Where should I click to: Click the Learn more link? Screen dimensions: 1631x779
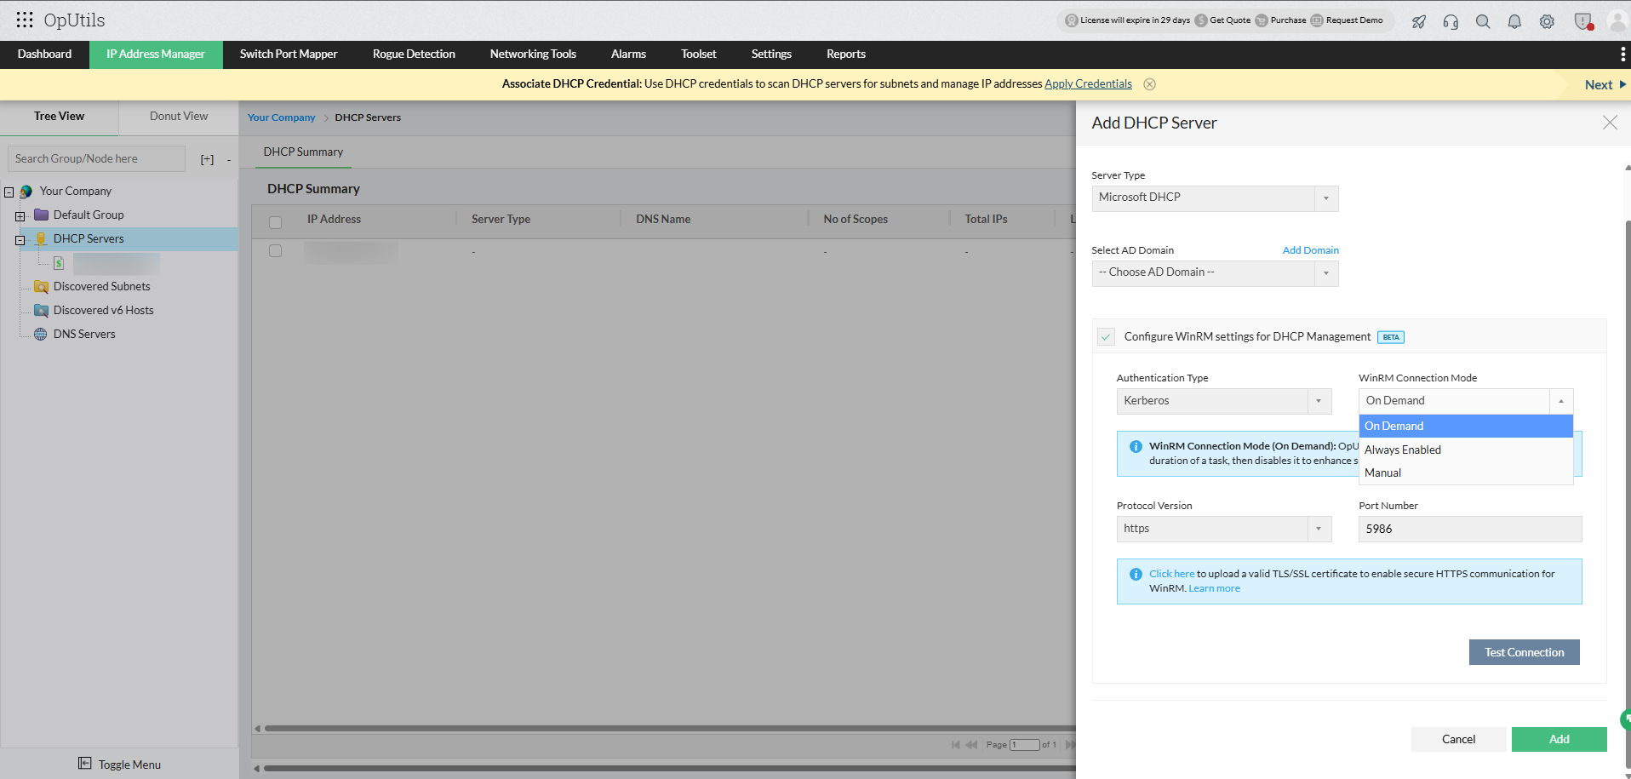pyautogui.click(x=1214, y=588)
